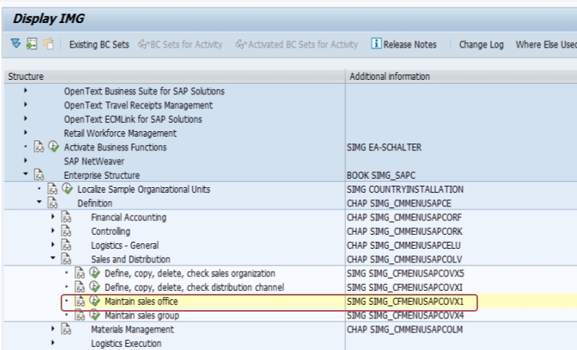Open documentation icon for Localize Sample Organizational Units

tap(52, 189)
